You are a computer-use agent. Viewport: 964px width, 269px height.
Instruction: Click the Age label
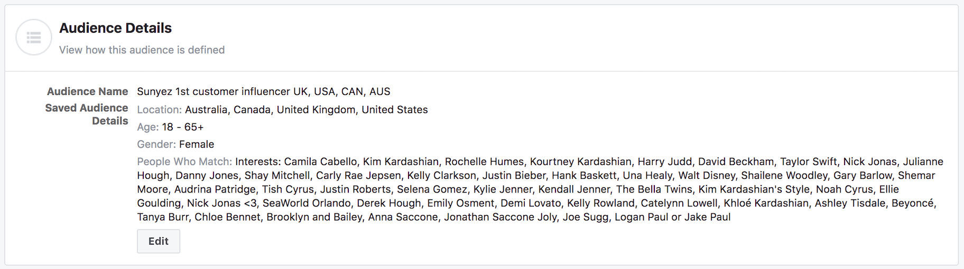point(147,127)
